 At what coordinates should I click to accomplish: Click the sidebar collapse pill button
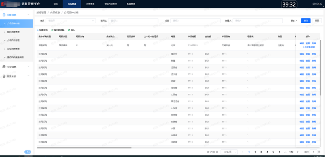(x=28, y=152)
